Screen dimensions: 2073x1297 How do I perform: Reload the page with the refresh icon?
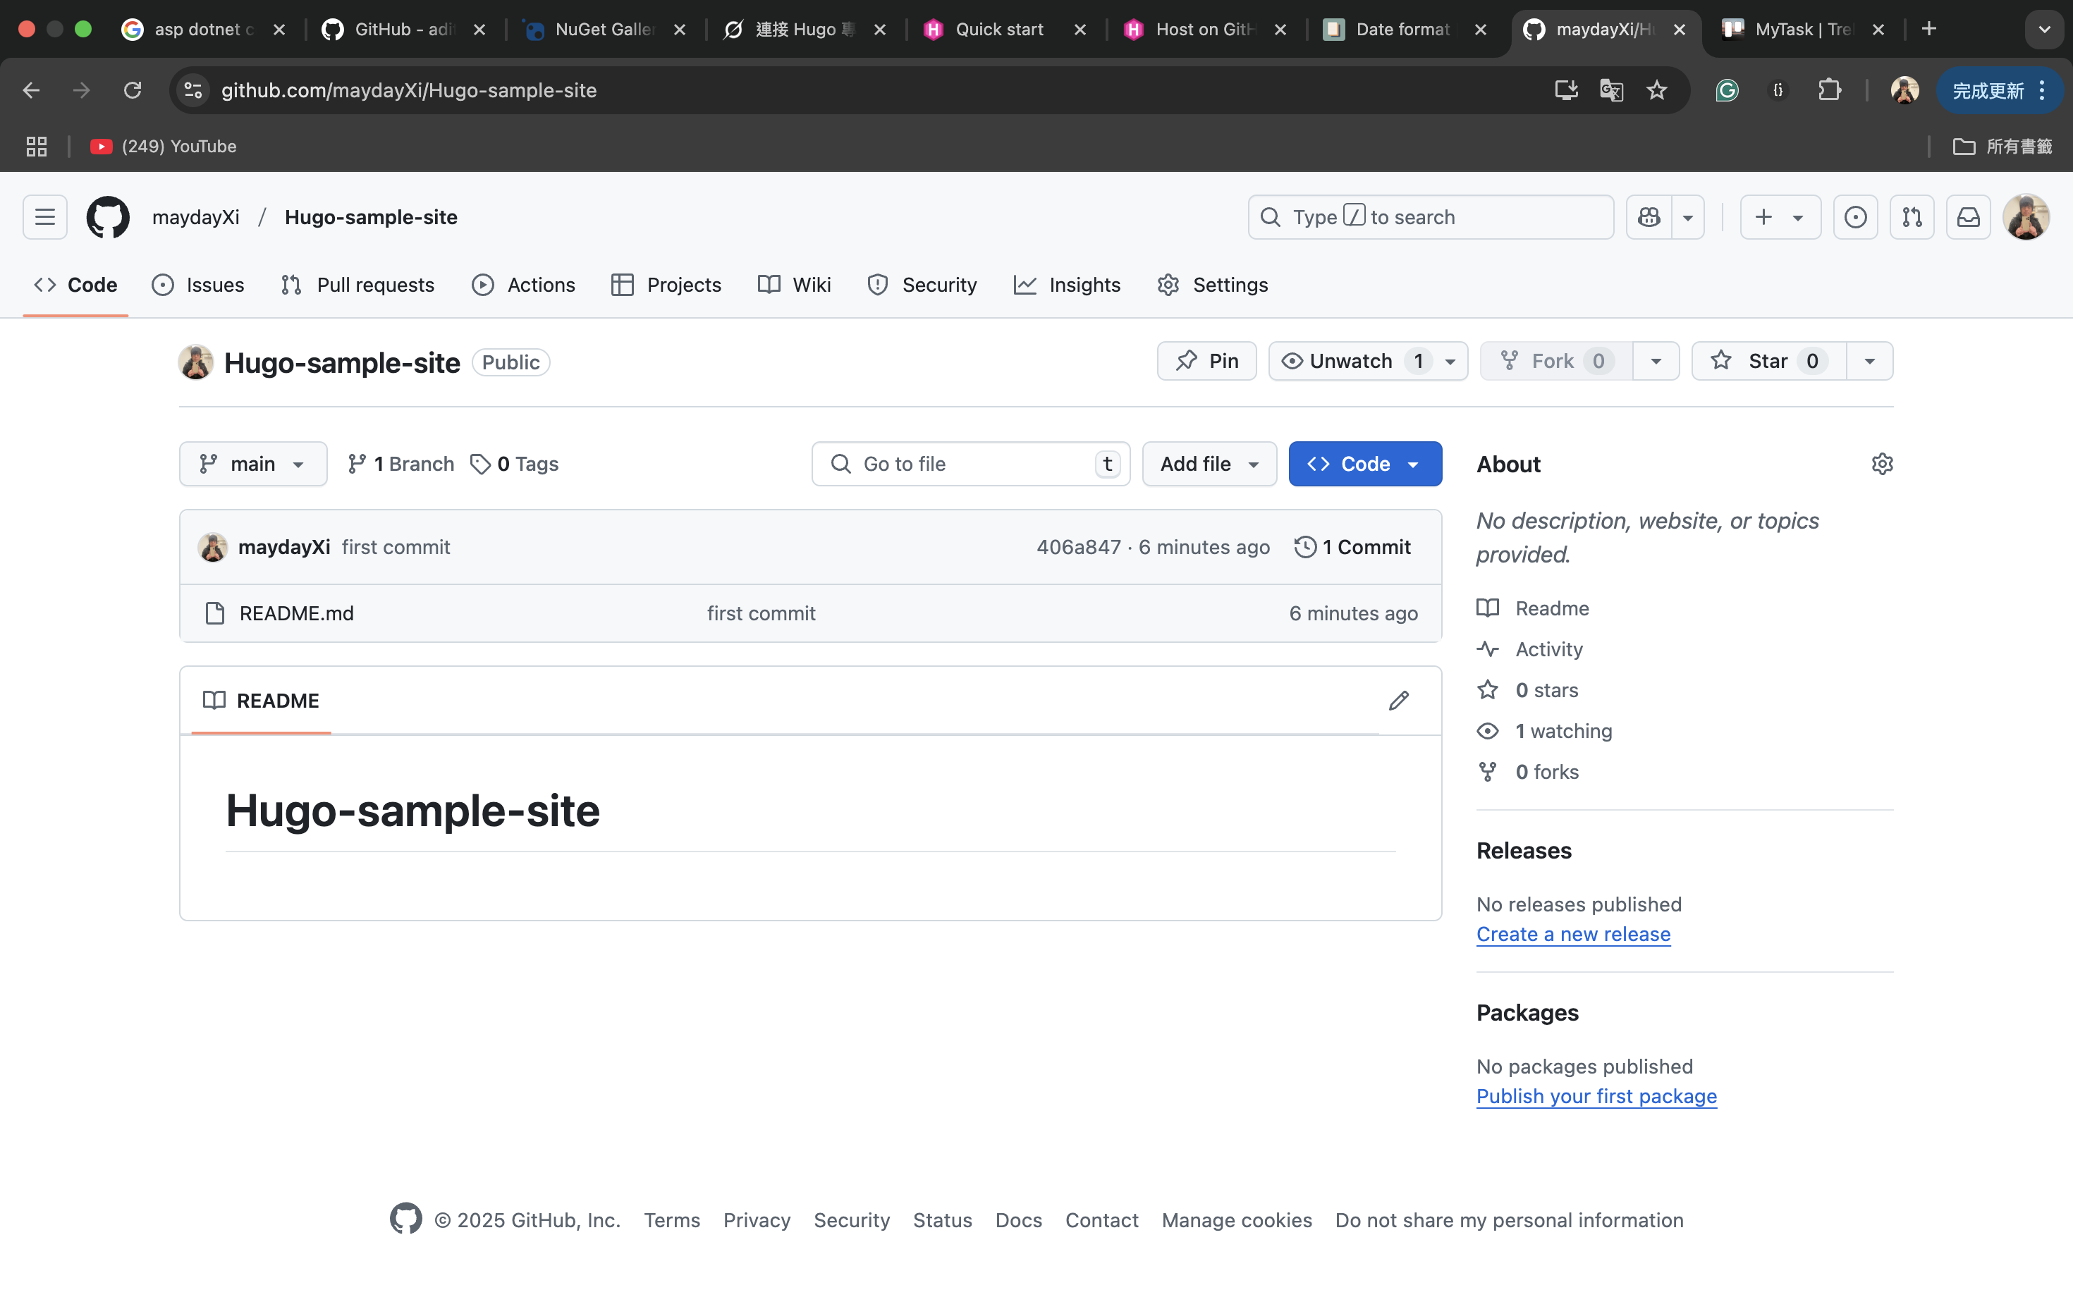pos(132,90)
